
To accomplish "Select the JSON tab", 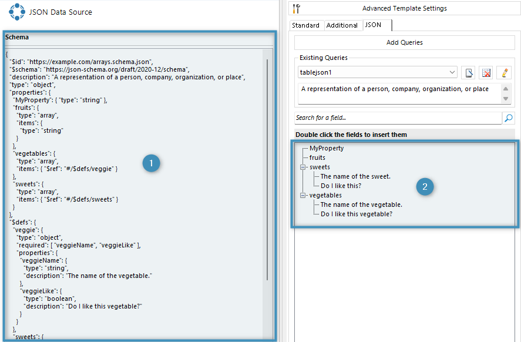I will tap(373, 25).
